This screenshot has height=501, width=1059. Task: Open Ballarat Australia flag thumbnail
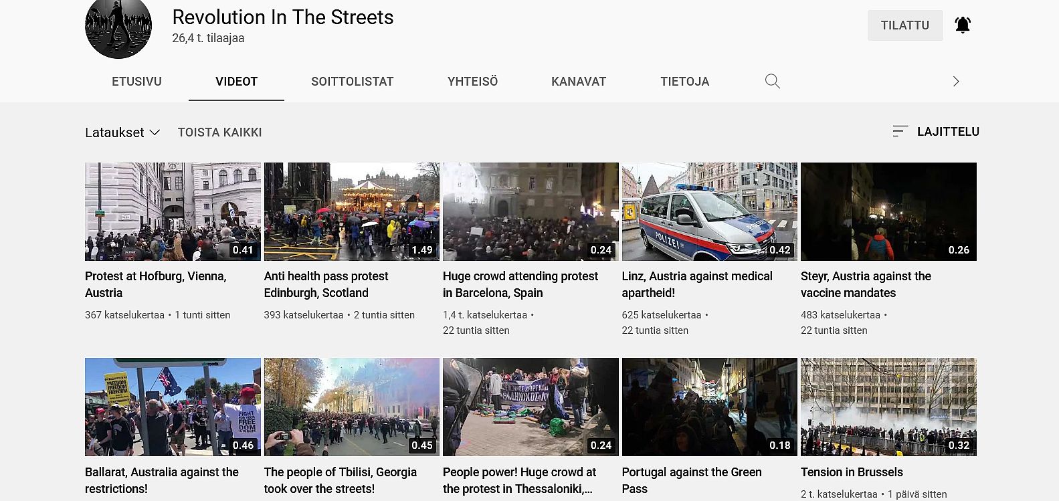click(x=173, y=407)
